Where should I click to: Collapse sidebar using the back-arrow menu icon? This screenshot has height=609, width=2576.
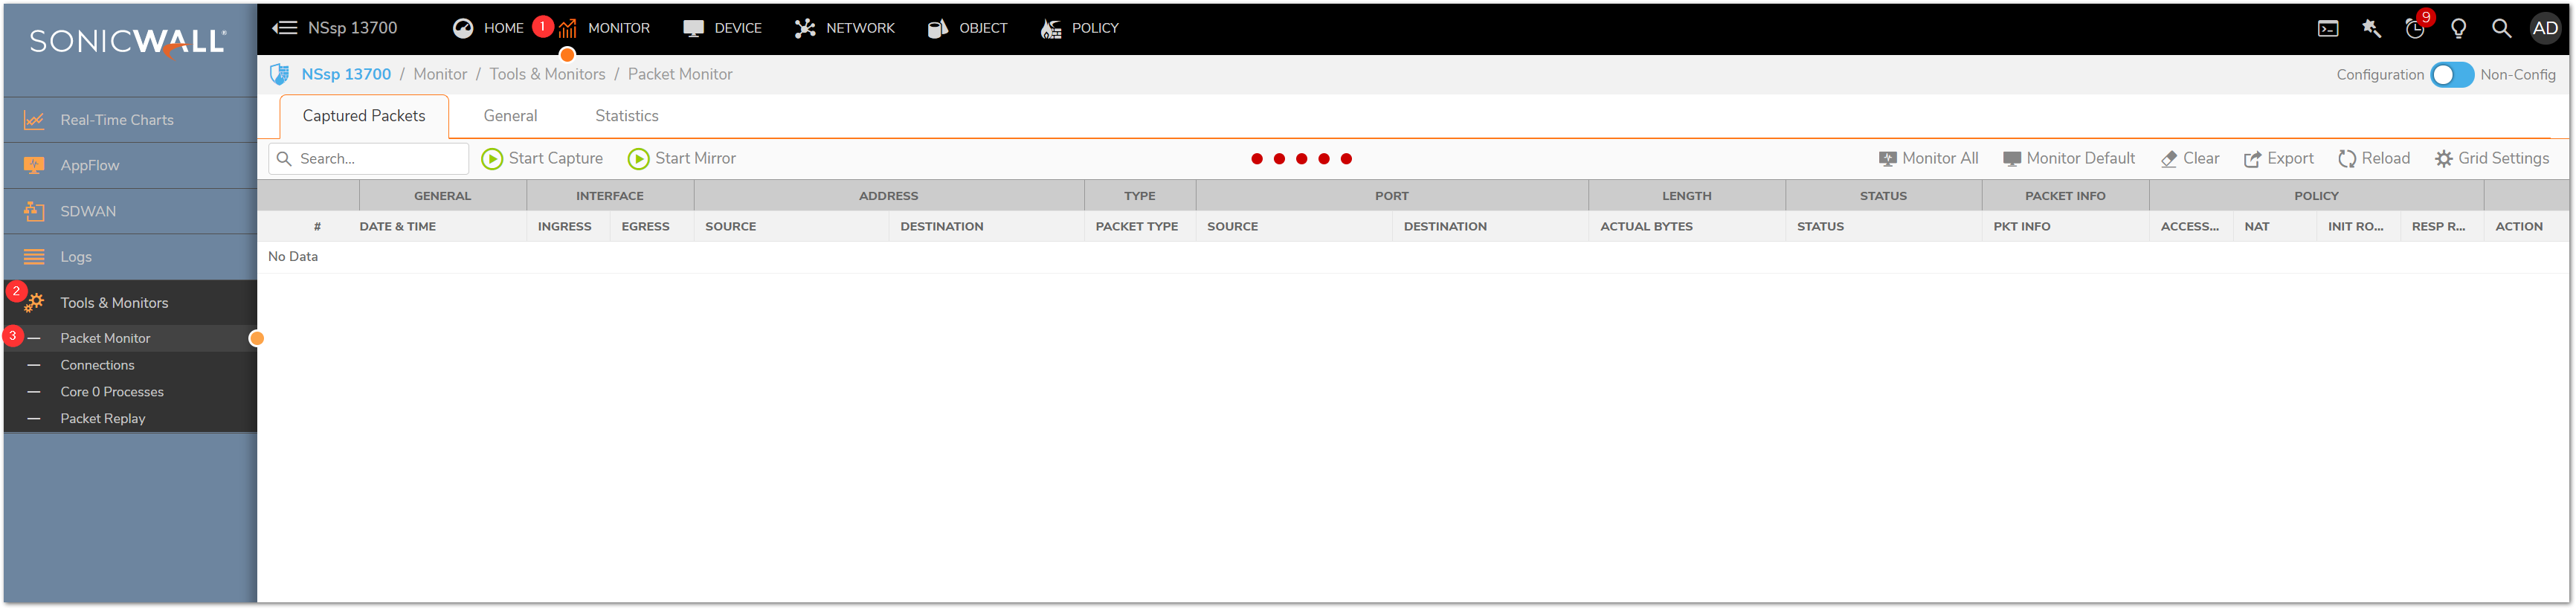[285, 28]
